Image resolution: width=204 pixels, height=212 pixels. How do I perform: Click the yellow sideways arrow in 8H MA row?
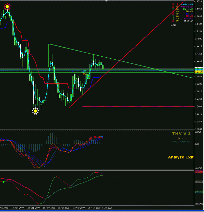point(177,12)
